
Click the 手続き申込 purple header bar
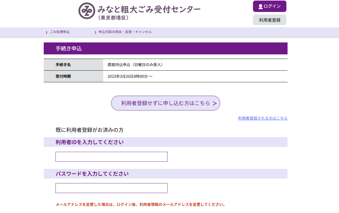[x=165, y=48]
